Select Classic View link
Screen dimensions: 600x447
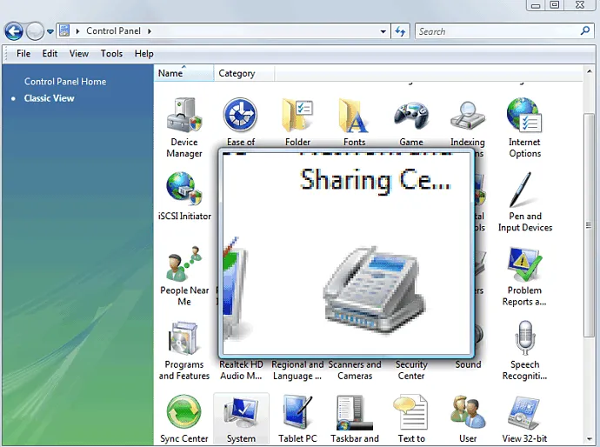click(49, 98)
